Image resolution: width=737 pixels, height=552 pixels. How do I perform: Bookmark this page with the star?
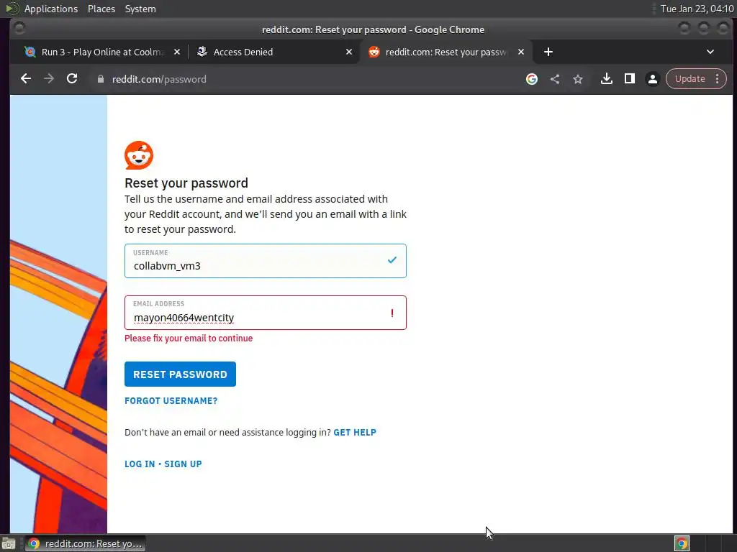578,79
